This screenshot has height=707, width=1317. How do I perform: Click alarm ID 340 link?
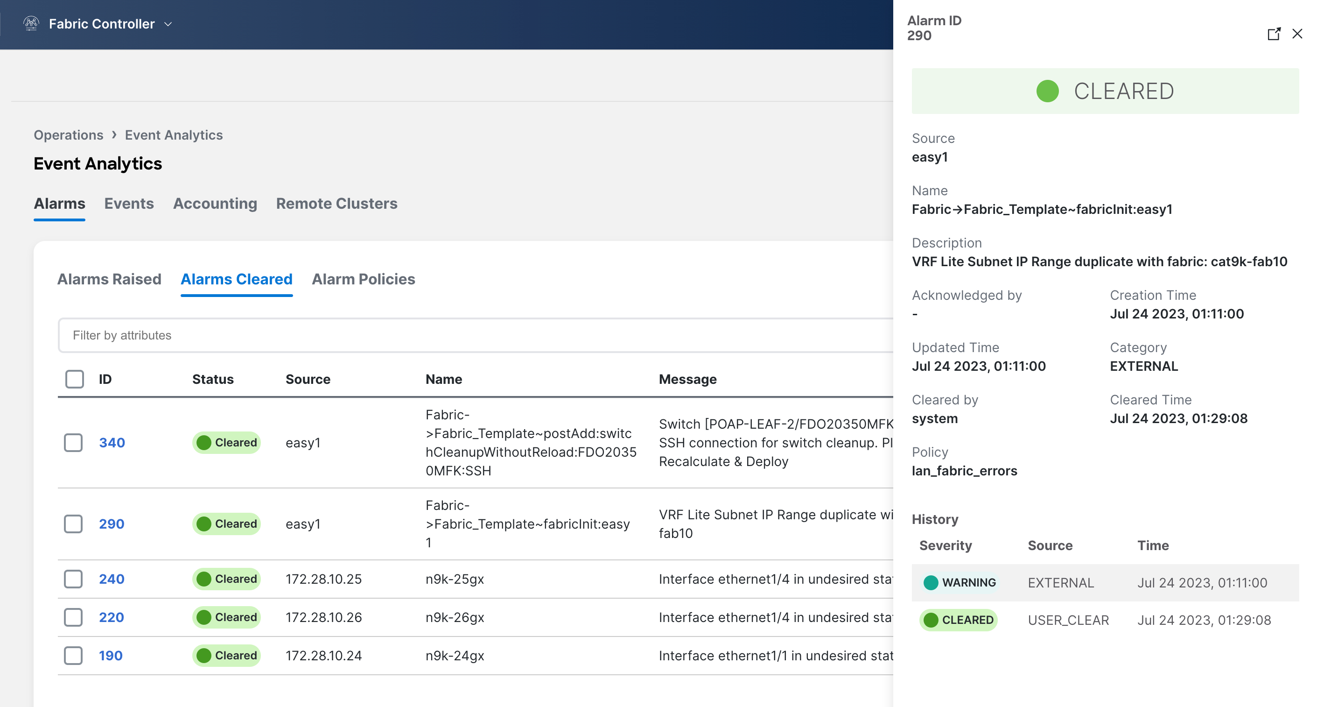(x=112, y=442)
